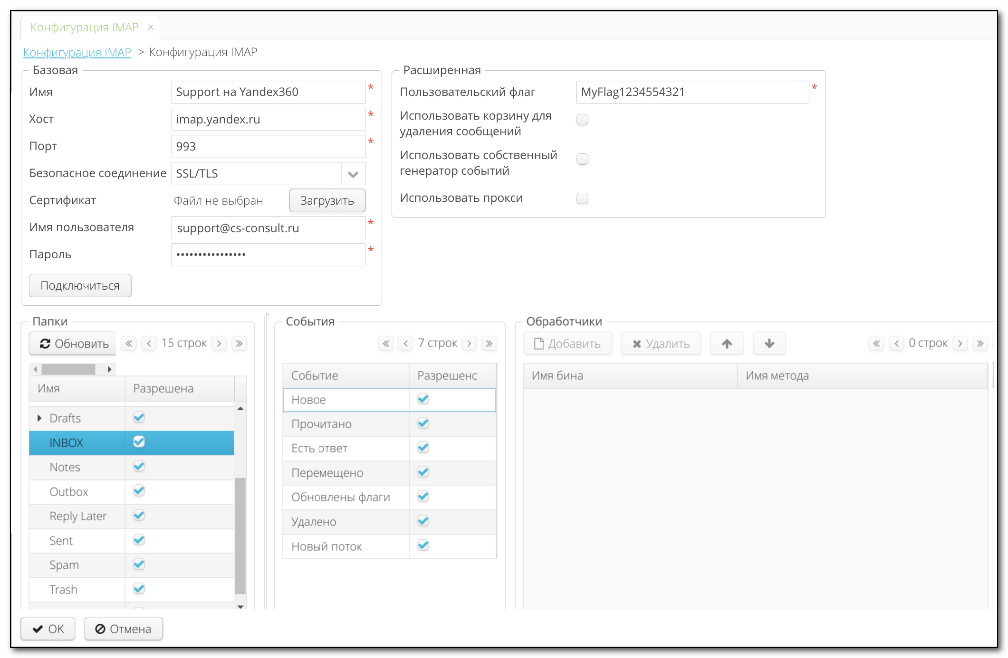1008x658 pixels.
Task: Go to last page of handlers table
Action: pos(980,343)
